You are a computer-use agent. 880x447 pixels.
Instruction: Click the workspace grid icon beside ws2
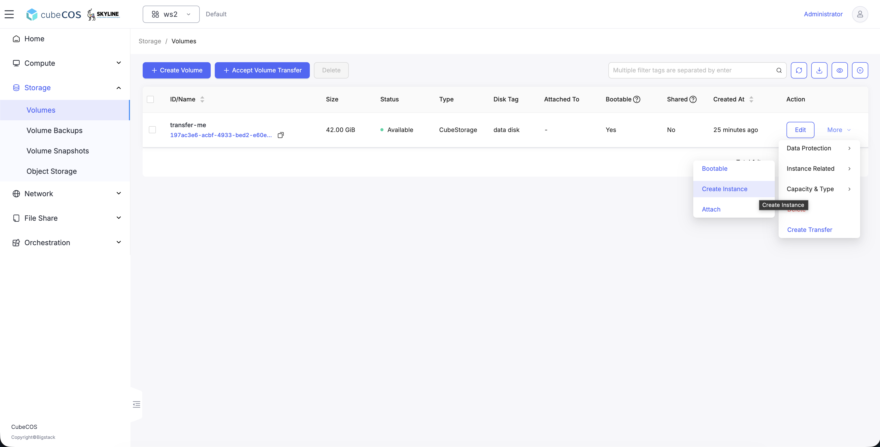pos(155,14)
